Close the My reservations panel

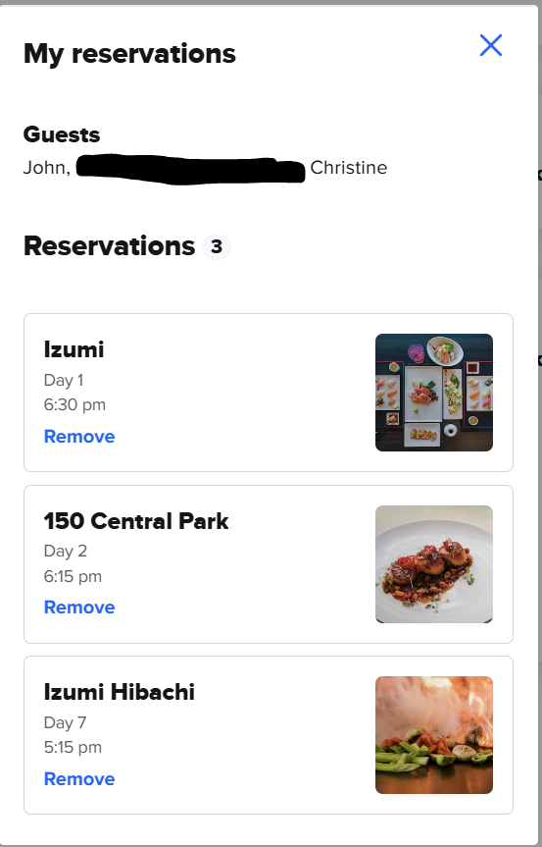(491, 45)
